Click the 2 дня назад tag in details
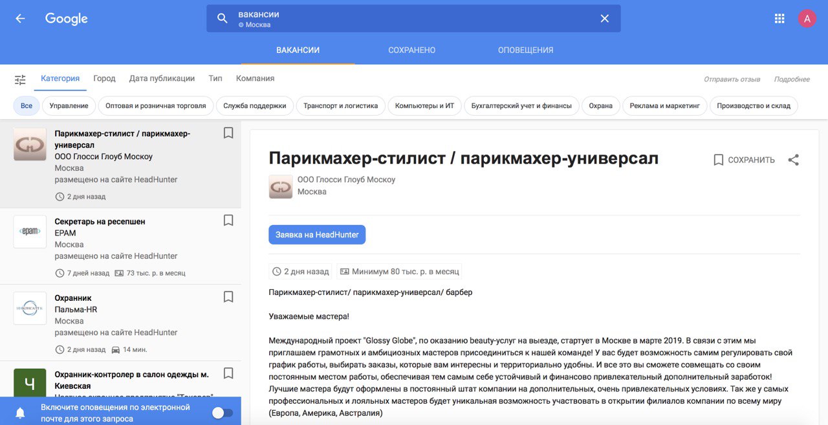The image size is (828, 425). (301, 272)
